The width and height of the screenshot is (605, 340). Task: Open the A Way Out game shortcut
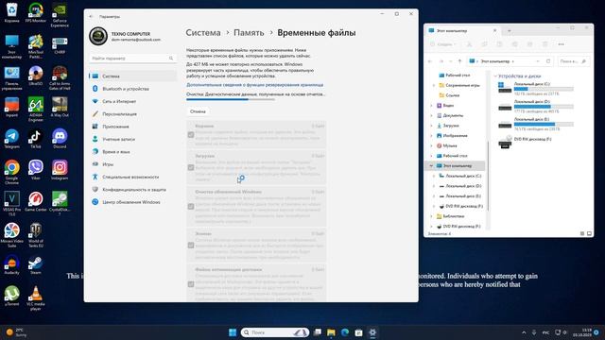(60, 107)
